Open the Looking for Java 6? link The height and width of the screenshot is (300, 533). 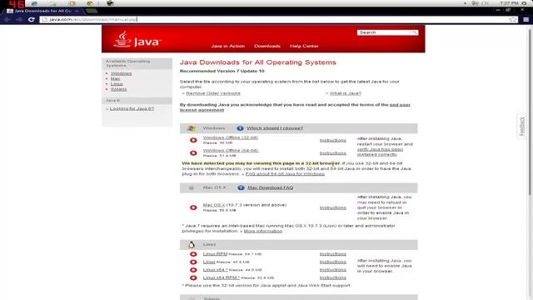132,108
